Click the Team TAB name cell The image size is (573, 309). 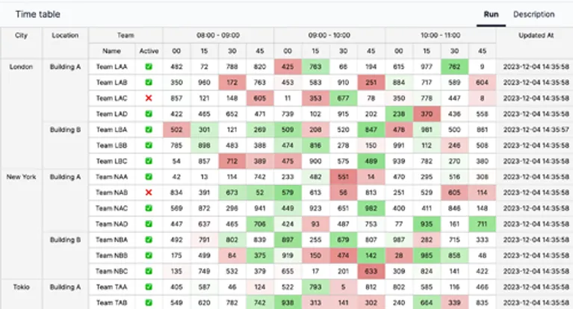pos(112,303)
